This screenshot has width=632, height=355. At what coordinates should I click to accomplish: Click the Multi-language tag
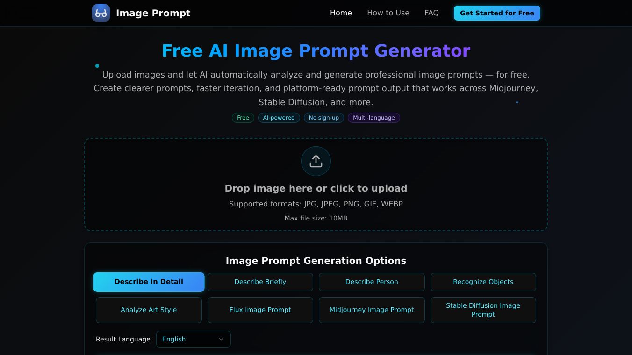[374, 118]
